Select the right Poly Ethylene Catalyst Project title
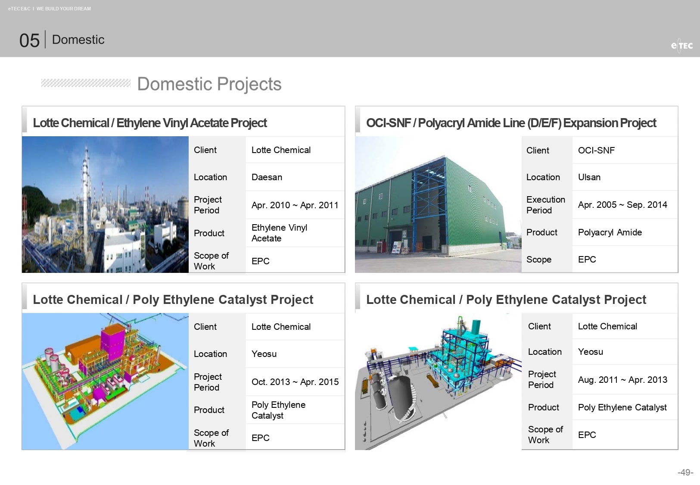The image size is (700, 485). [506, 300]
